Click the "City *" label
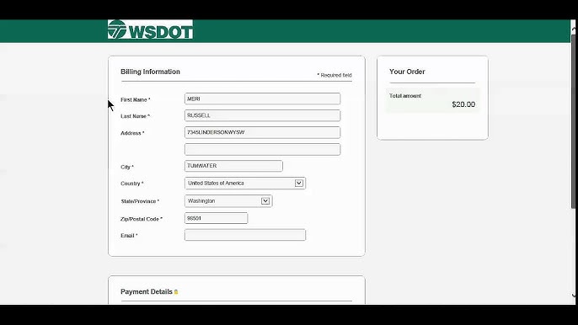 127,167
